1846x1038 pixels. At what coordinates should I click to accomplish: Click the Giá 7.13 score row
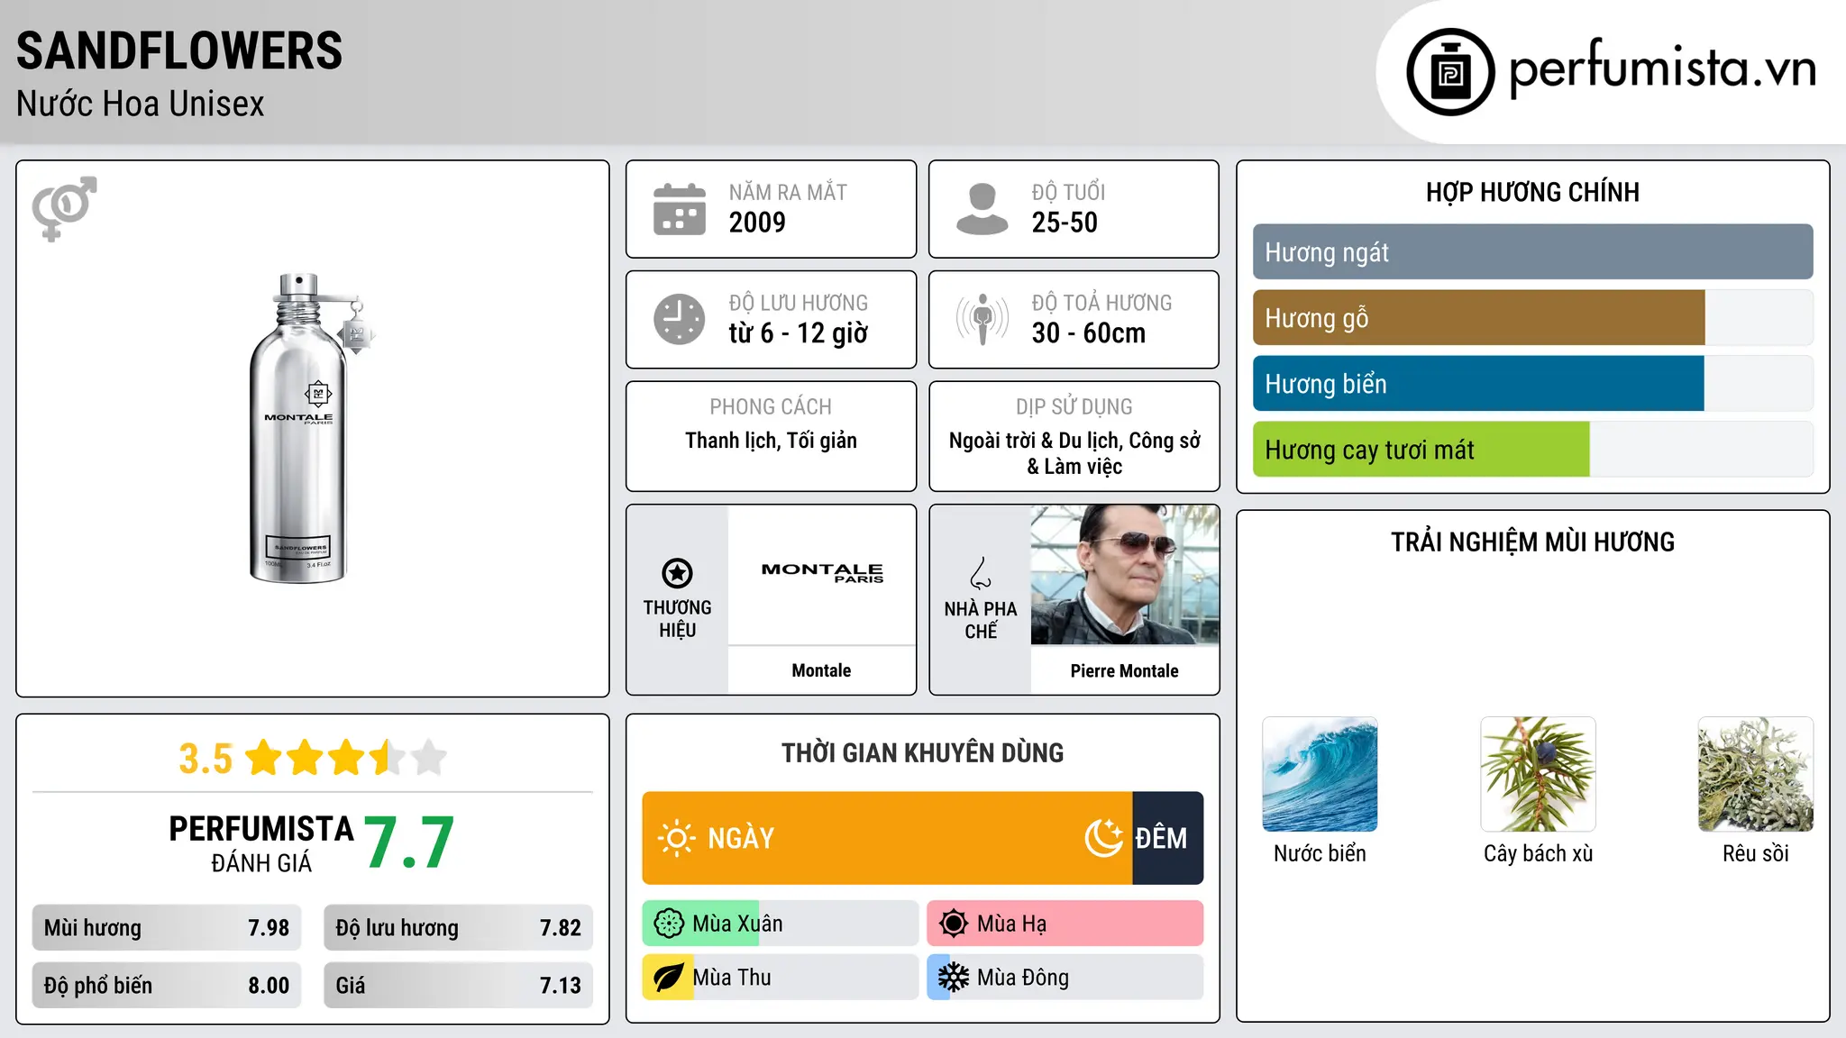(459, 986)
